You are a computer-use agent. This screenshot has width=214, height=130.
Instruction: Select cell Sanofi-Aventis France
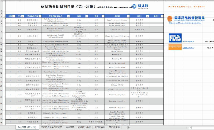tap(117, 20)
